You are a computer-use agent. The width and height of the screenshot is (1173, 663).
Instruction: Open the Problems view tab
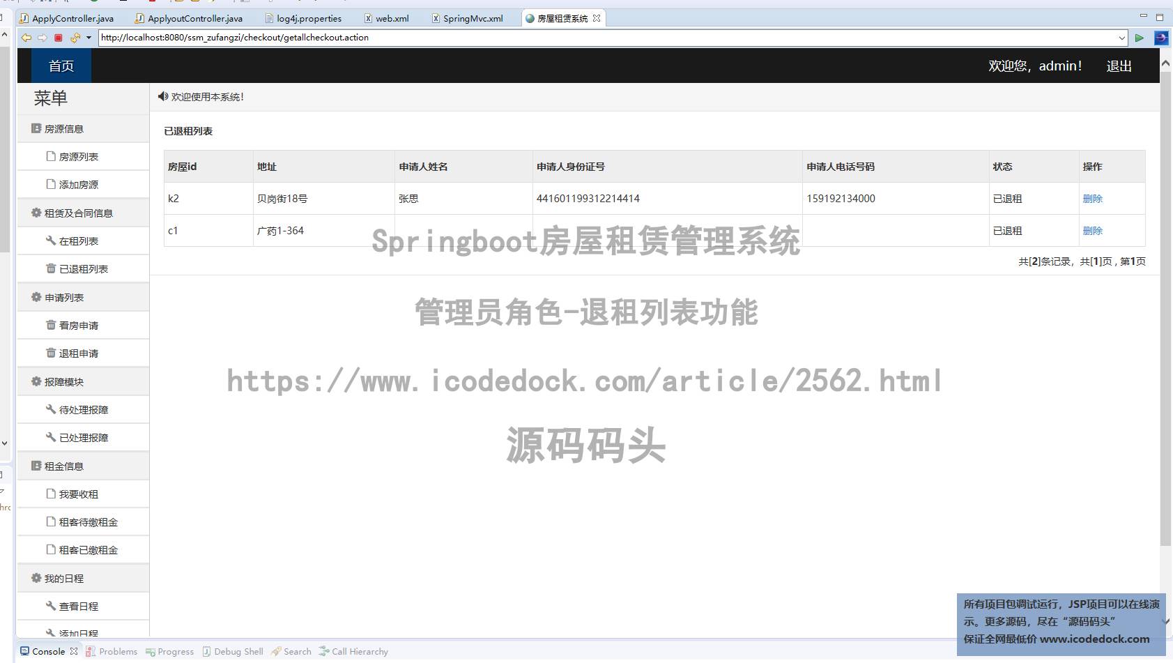tap(118, 651)
